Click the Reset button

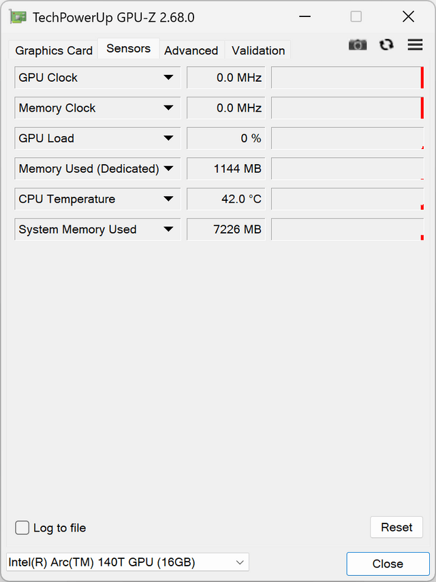click(x=396, y=527)
